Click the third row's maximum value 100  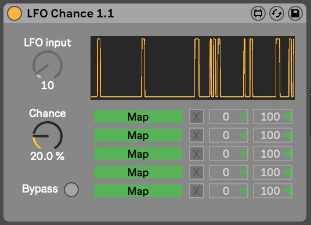tap(273, 154)
